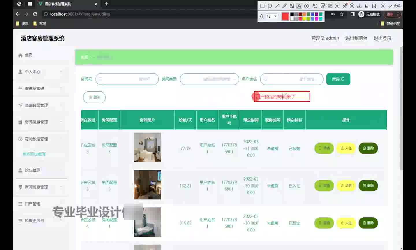Reload the page in browser
Screen dimensions: 416x250
(x=35, y=14)
